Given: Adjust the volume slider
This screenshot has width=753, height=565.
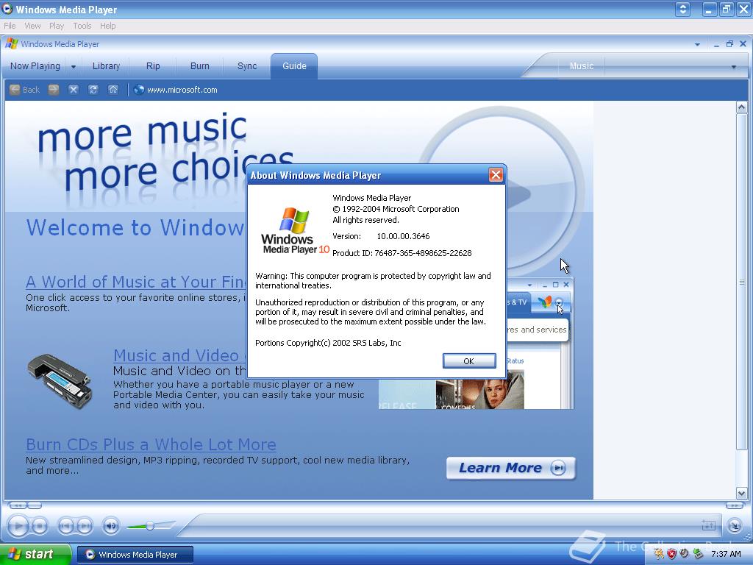Looking at the screenshot, I should pyautogui.click(x=150, y=526).
